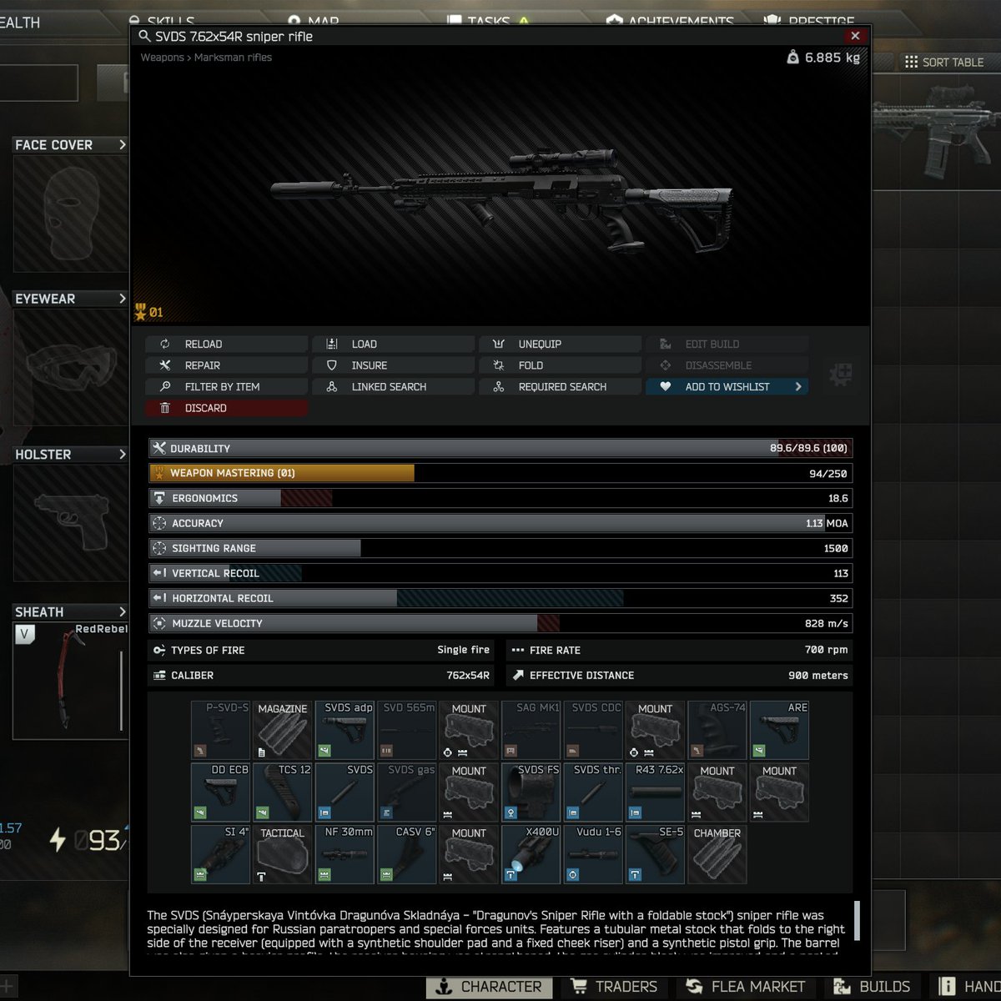Click the weight icon beside 6.885 kg

pos(792,58)
